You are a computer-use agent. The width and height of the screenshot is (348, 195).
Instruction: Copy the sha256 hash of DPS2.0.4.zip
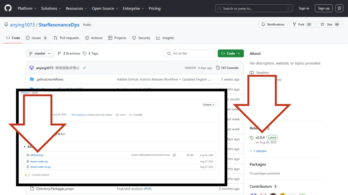click(174, 155)
